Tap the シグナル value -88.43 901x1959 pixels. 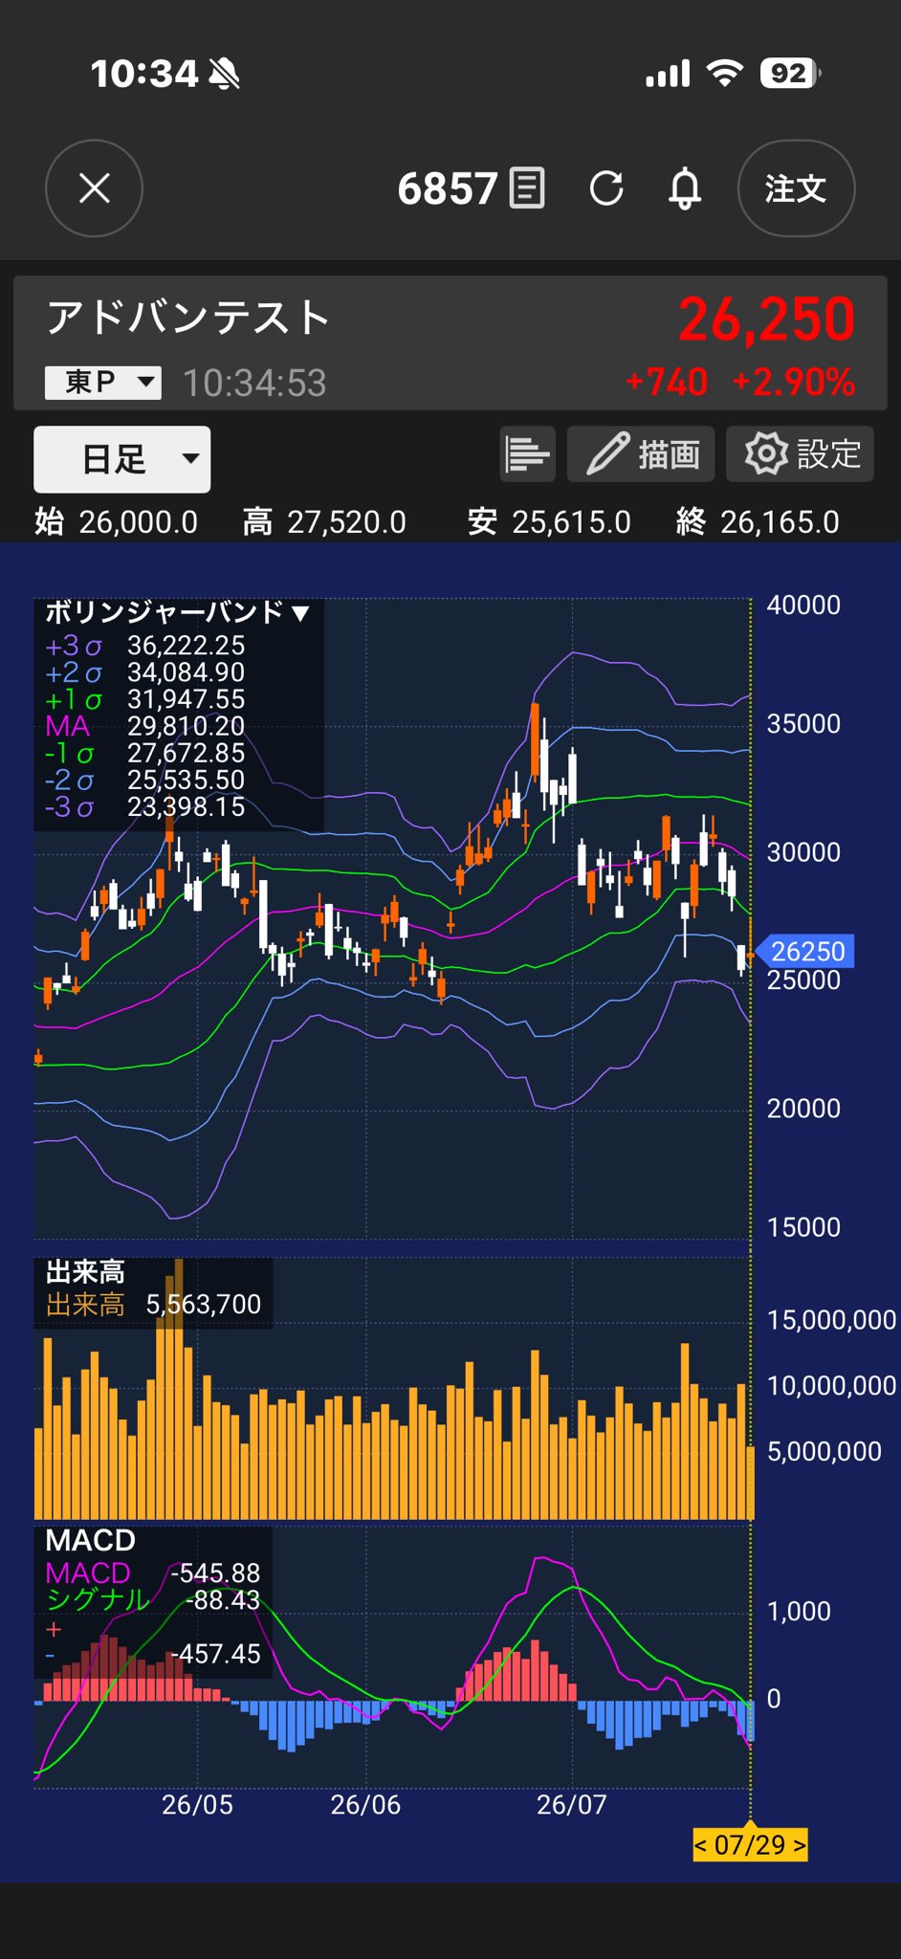coord(223,1599)
